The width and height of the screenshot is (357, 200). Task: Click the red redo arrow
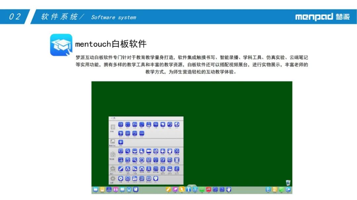pyautogui.click(x=209, y=189)
